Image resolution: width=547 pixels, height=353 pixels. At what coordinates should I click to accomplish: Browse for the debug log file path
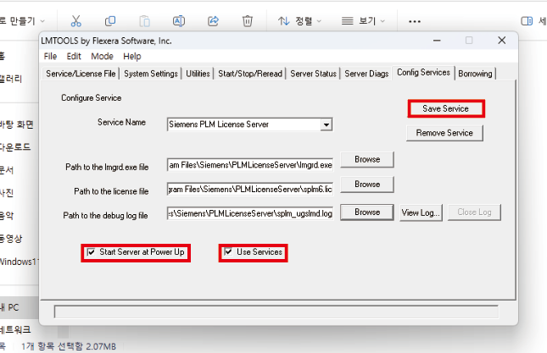coord(367,212)
